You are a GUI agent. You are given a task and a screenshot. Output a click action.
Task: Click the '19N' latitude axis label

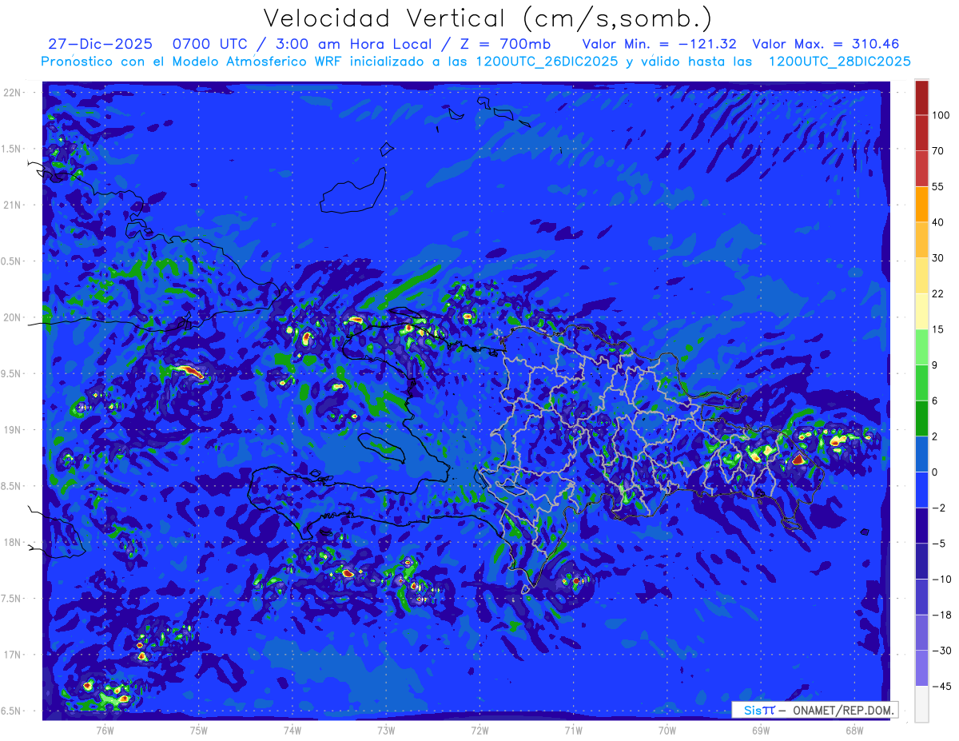pos(12,430)
